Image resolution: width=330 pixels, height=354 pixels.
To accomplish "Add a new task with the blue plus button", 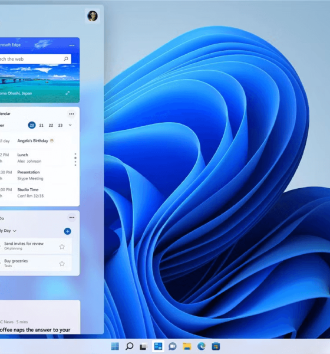I will coord(67,231).
